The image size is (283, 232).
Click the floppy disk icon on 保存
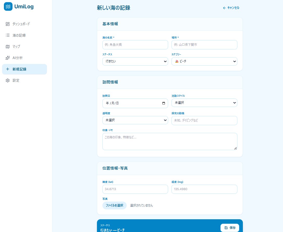(x=226, y=228)
